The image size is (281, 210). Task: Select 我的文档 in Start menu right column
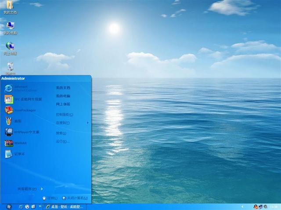[x=63, y=87]
